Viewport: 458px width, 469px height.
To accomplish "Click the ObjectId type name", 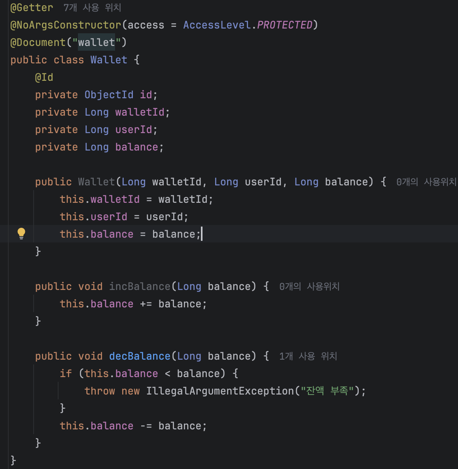I will (109, 95).
